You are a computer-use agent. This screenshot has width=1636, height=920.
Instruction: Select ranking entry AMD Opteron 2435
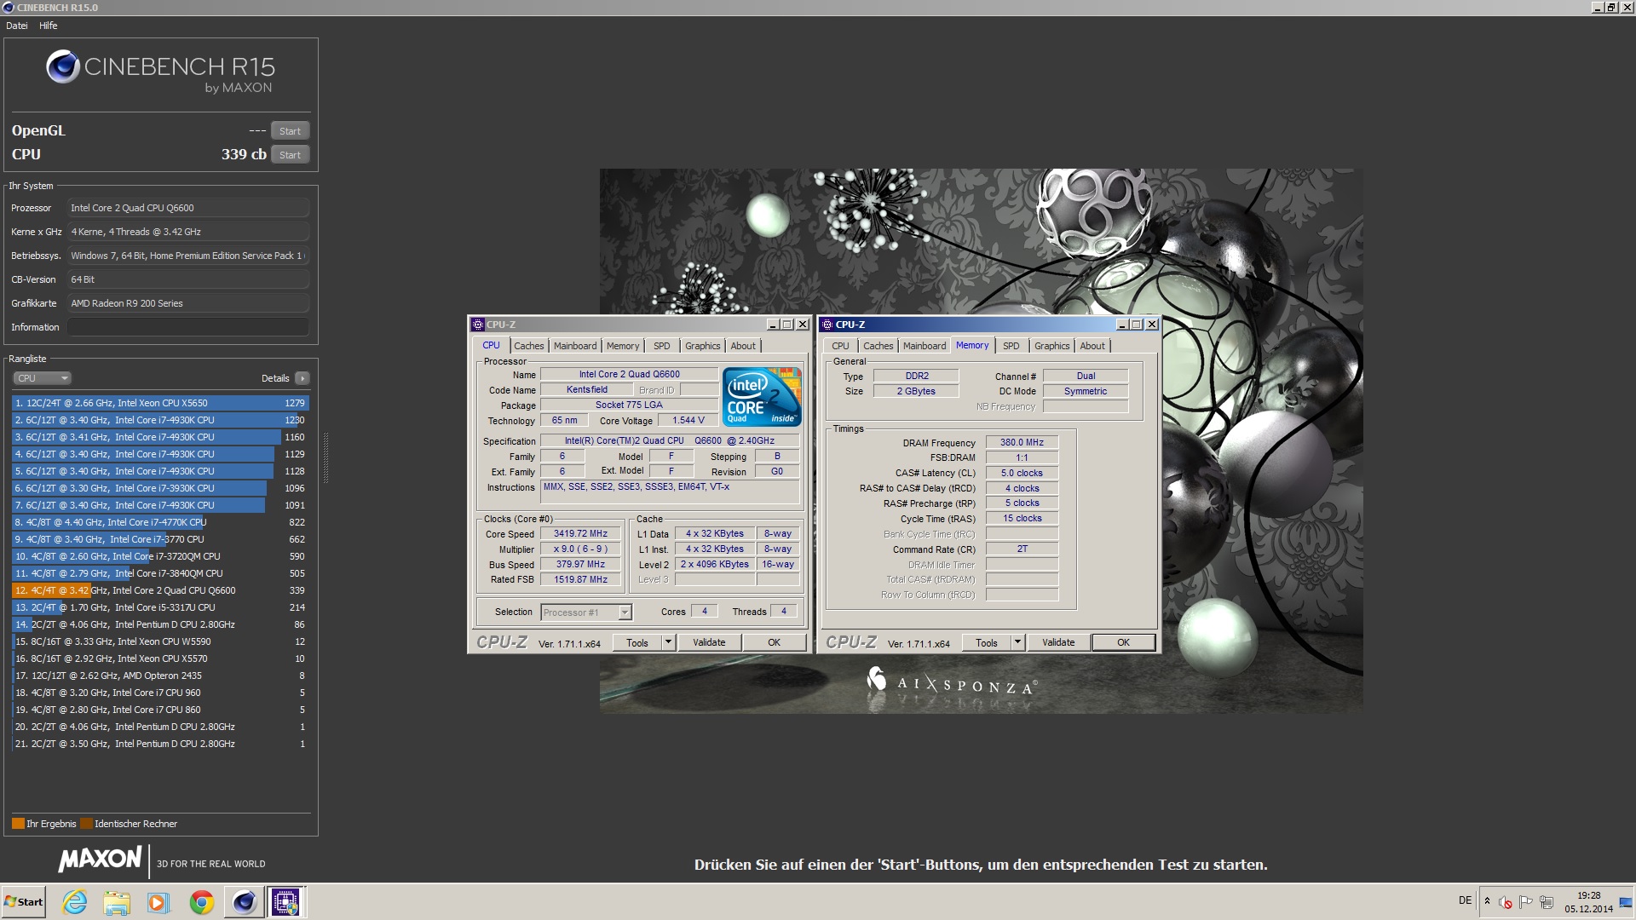click(x=160, y=676)
